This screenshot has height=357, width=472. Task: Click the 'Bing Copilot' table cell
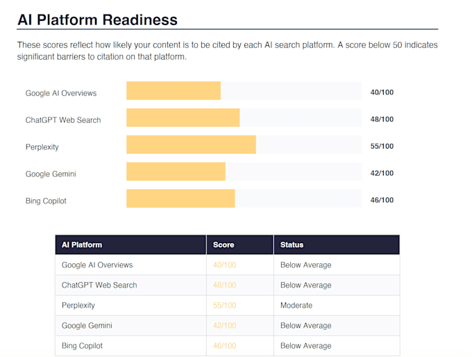(x=131, y=346)
